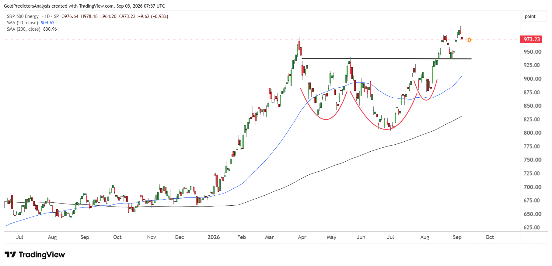The height and width of the screenshot is (266, 552).
Task: Click the 2026 year label on the time axis
Action: coord(214,237)
